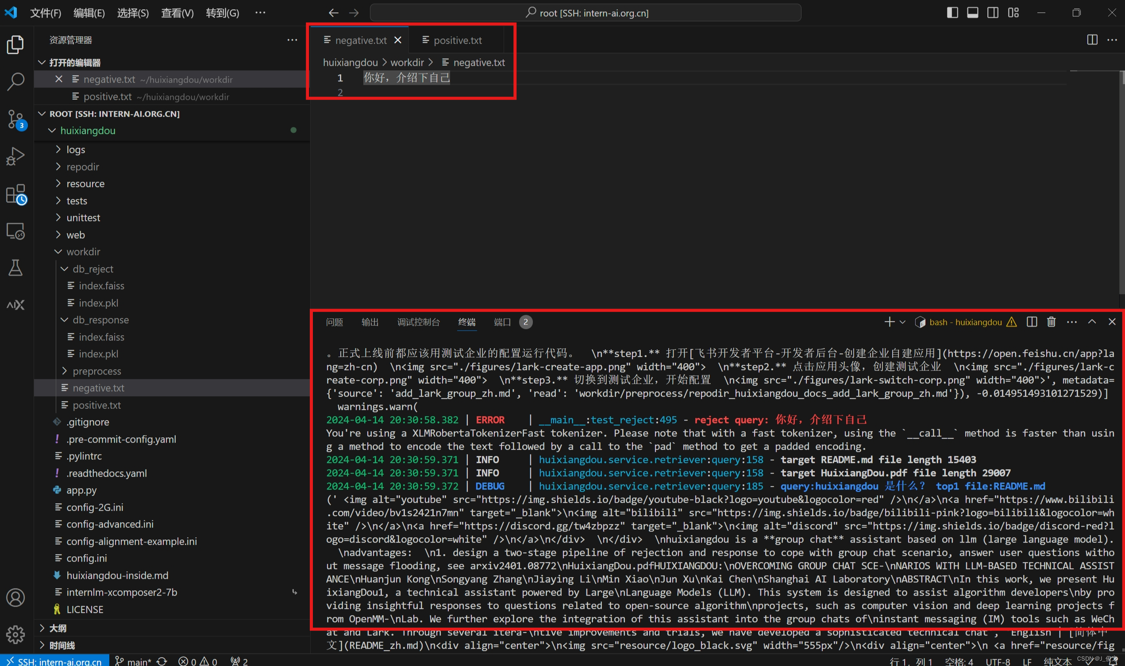Collapse the ROOT [SSH: INTERN-AI.ORG.CN] section
Image resolution: width=1125 pixels, height=666 pixels.
(x=172, y=114)
